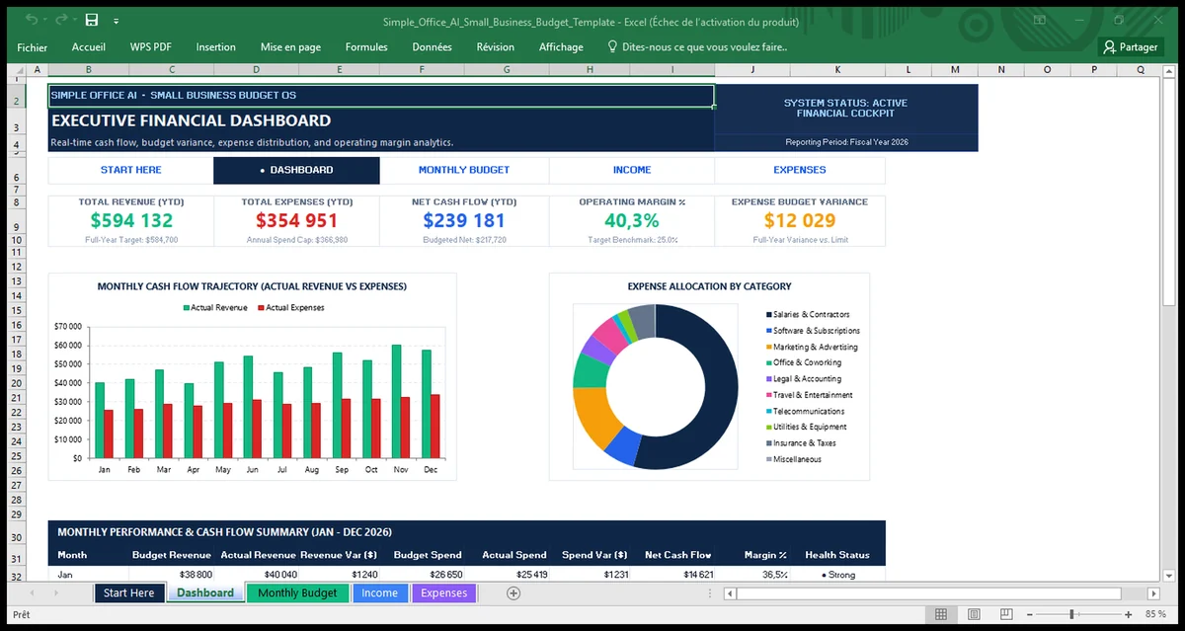Click the Monthly Cash Flow Trajectory chart title

pyautogui.click(x=252, y=286)
